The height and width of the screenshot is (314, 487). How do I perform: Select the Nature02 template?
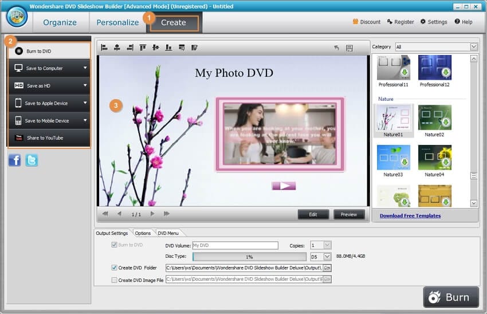pyautogui.click(x=434, y=121)
